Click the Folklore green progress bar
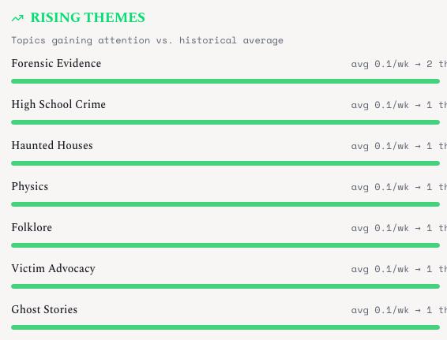Viewport: 447px width, 340px height. coord(226,245)
